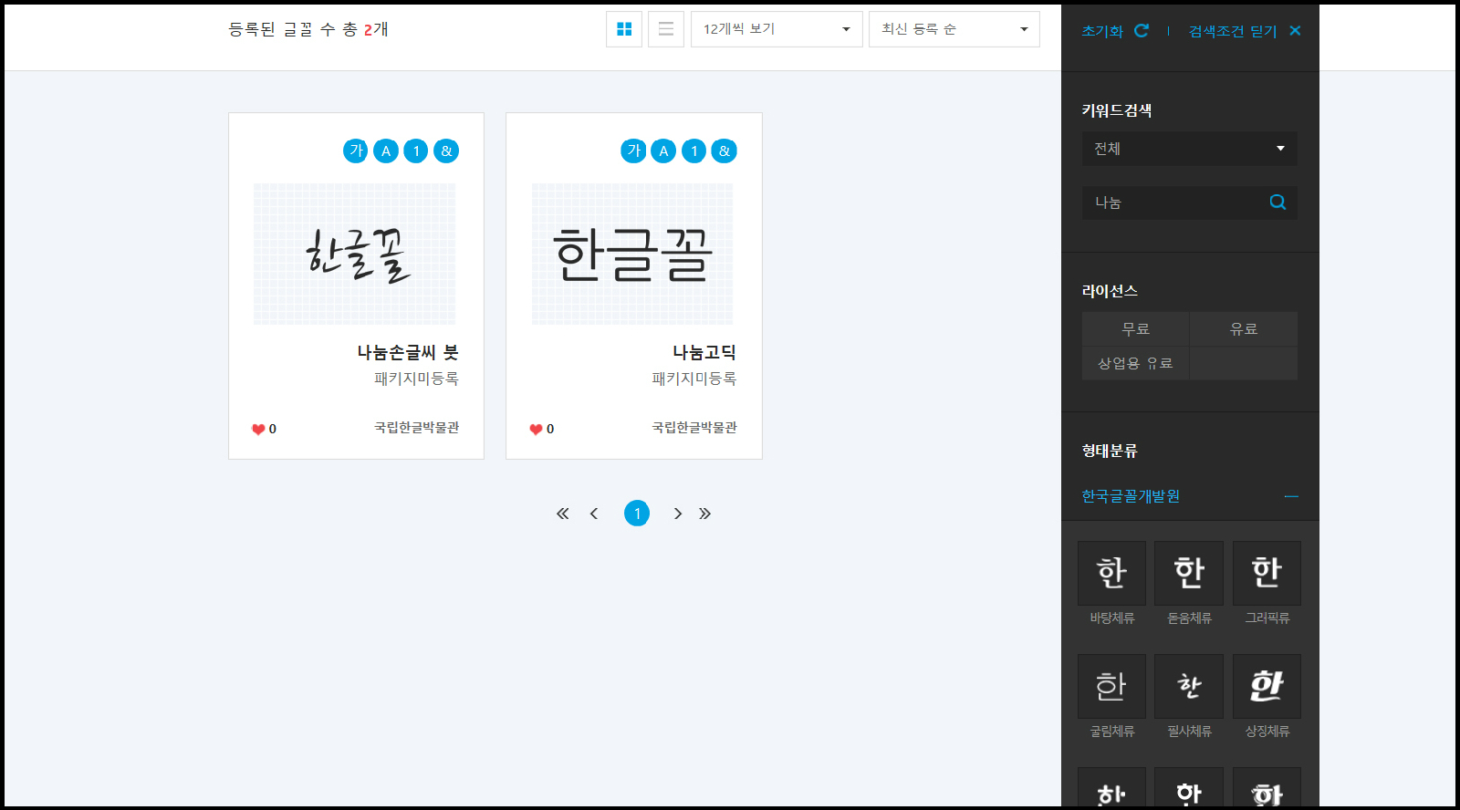Click the 1 badge on 나눔고딕 card
This screenshot has height=810, width=1460.
click(693, 151)
